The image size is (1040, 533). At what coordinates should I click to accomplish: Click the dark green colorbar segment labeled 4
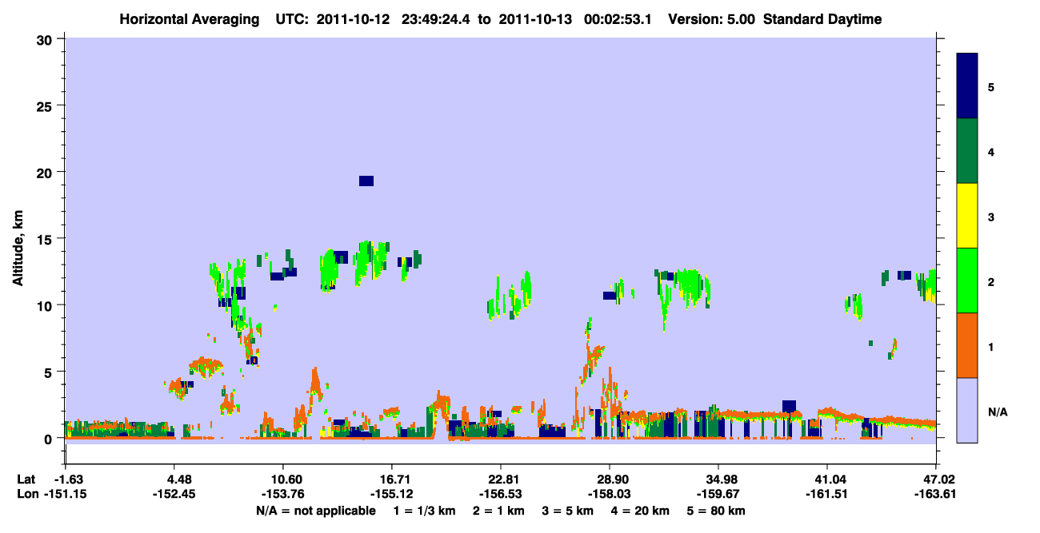point(967,151)
